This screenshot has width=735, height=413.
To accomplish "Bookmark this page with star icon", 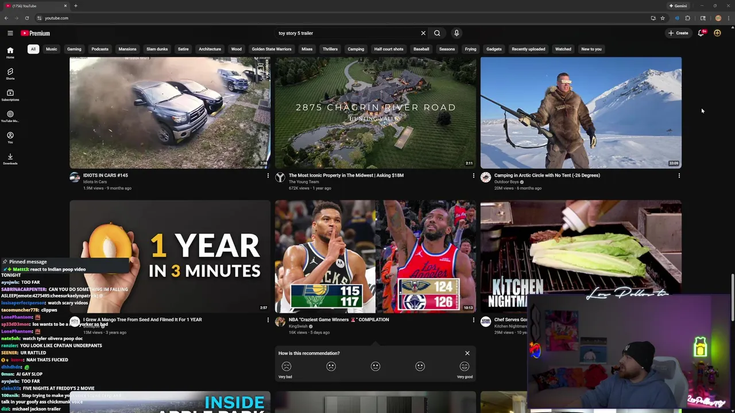I will 662,18.
